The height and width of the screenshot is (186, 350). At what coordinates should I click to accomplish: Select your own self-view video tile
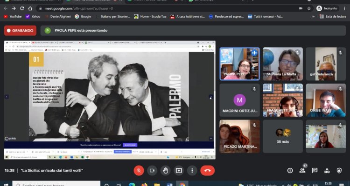pos(326,136)
